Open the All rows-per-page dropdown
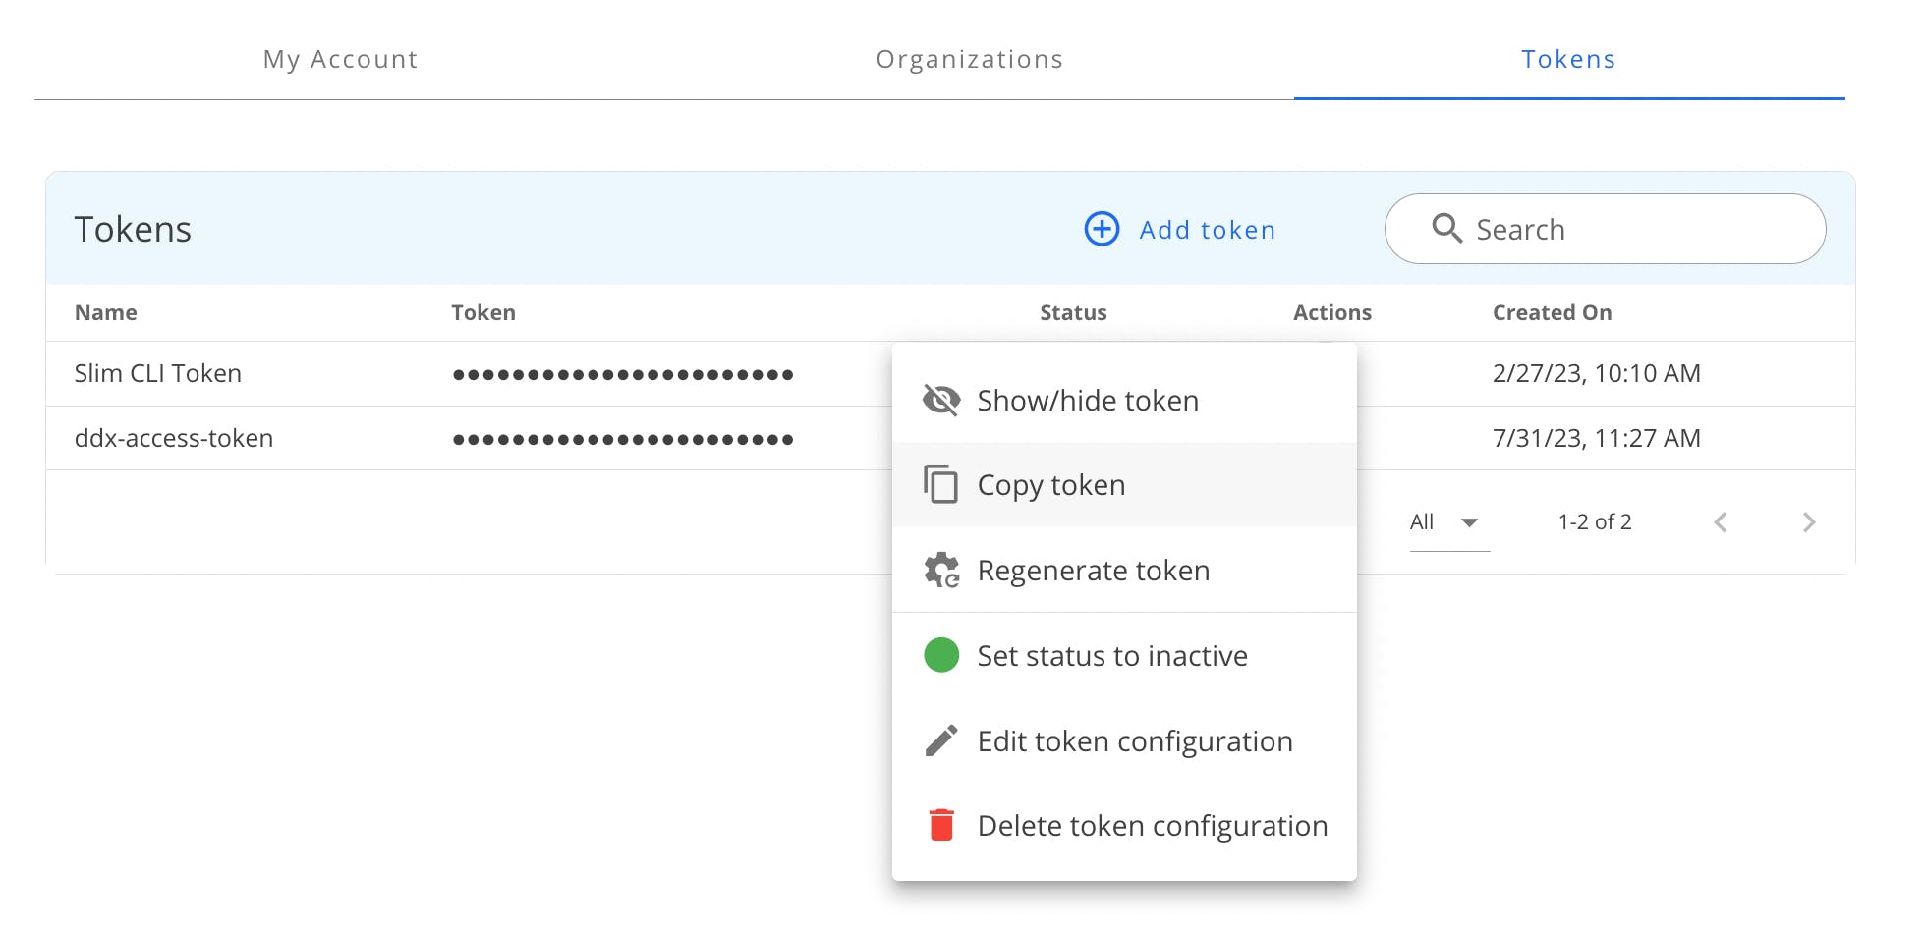The height and width of the screenshot is (931, 1924). click(x=1448, y=522)
